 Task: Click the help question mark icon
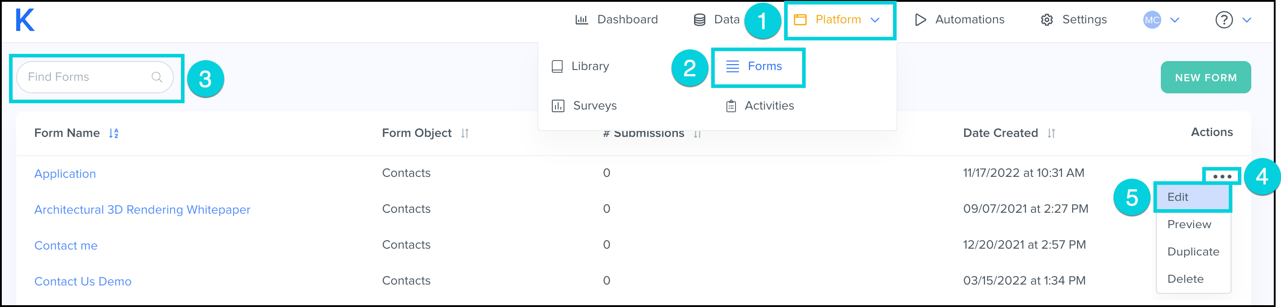pos(1223,20)
